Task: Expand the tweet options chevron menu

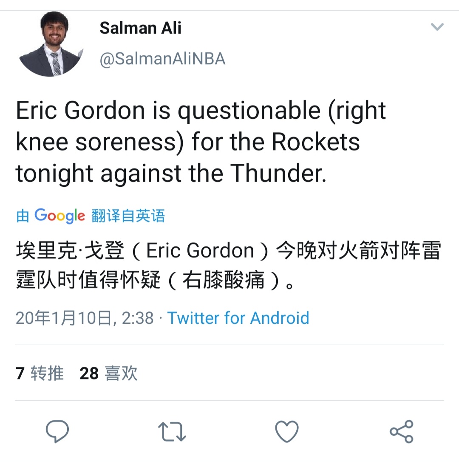Action: pos(437,28)
